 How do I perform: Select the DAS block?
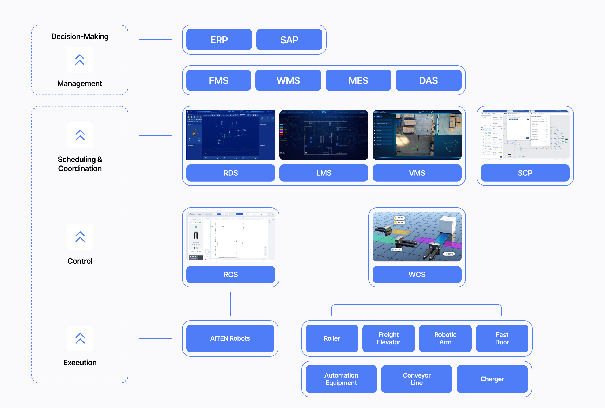click(x=428, y=80)
